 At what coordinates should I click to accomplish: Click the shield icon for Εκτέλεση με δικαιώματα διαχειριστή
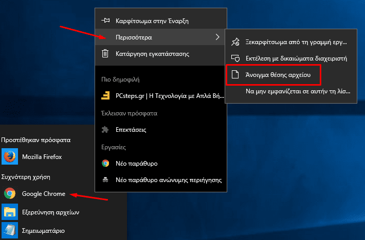pos(235,58)
